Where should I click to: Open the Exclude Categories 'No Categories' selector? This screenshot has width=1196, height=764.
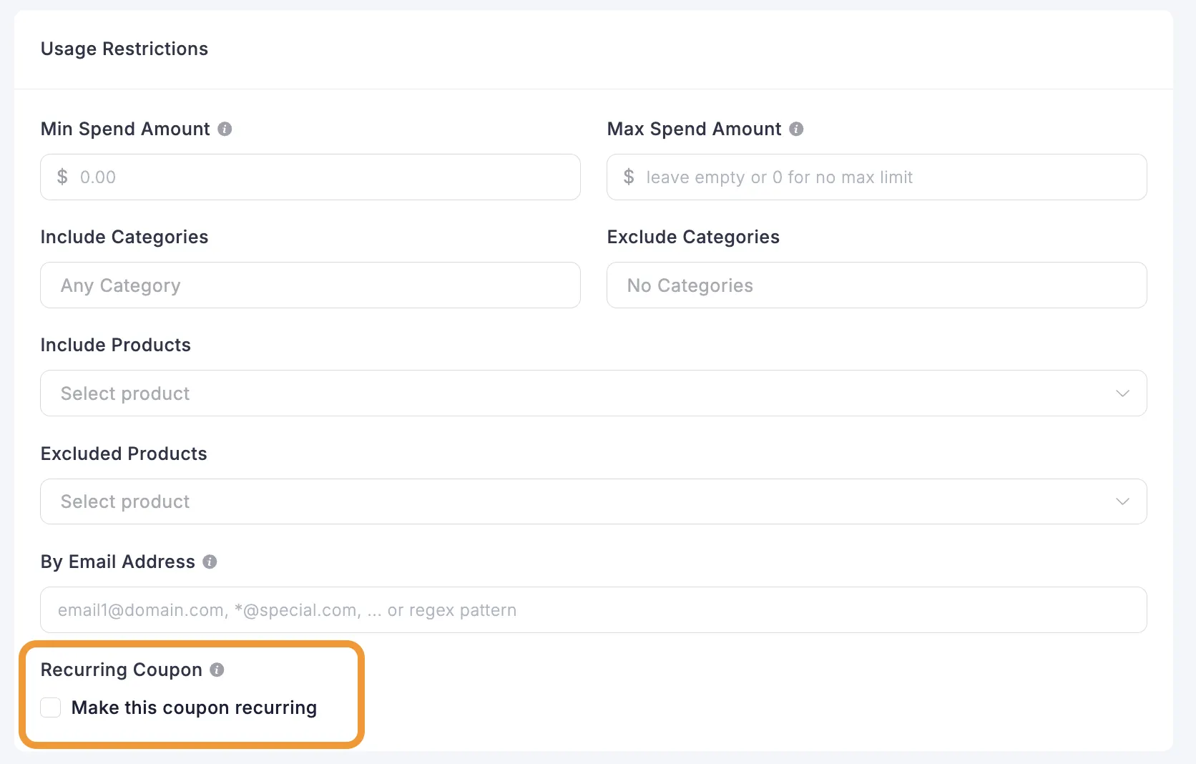tap(876, 285)
